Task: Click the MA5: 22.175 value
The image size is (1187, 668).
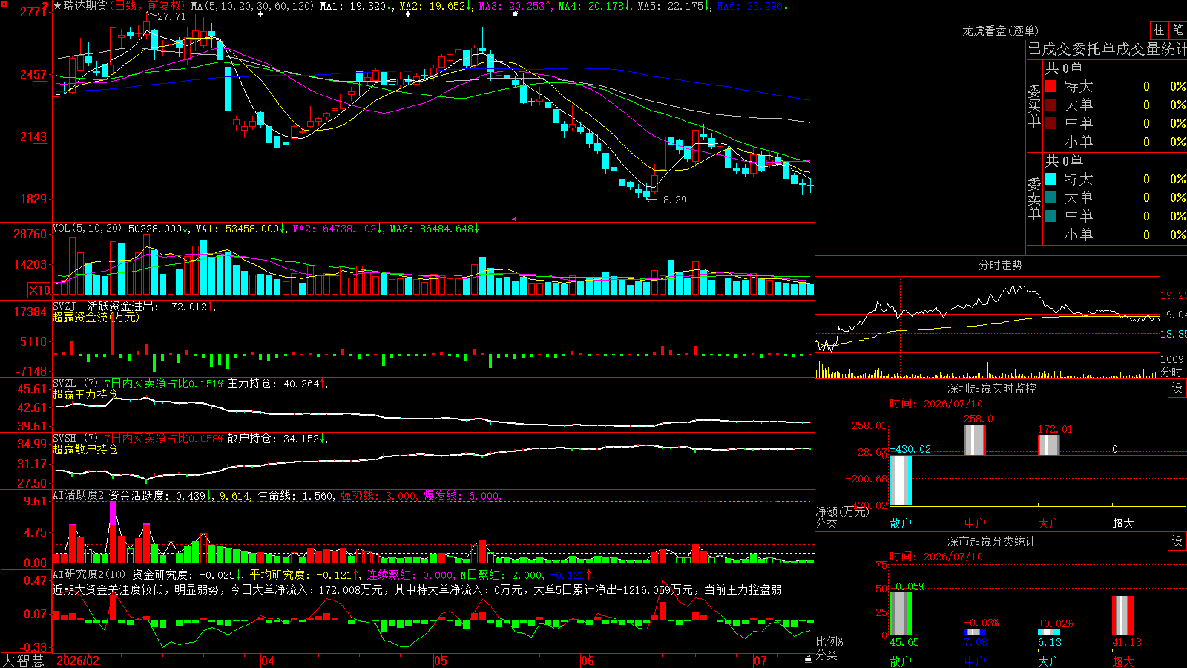Action: (x=674, y=6)
